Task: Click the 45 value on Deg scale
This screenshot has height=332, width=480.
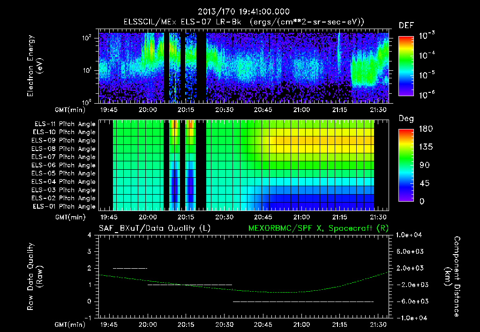Action: 424,183
